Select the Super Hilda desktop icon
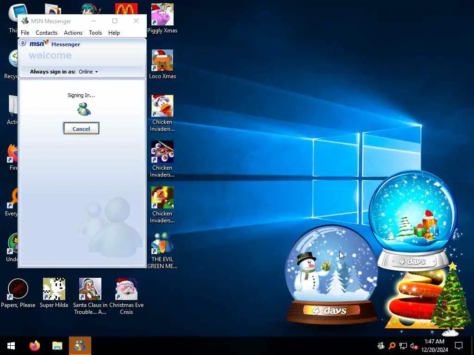 coord(54,293)
